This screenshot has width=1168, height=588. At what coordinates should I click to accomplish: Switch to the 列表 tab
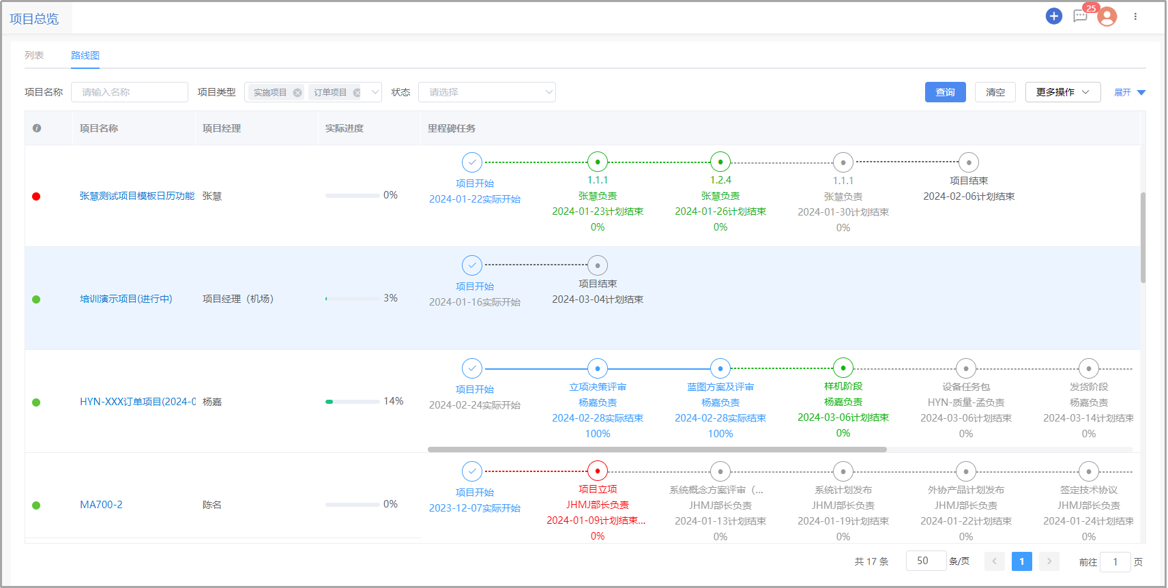[x=34, y=55]
